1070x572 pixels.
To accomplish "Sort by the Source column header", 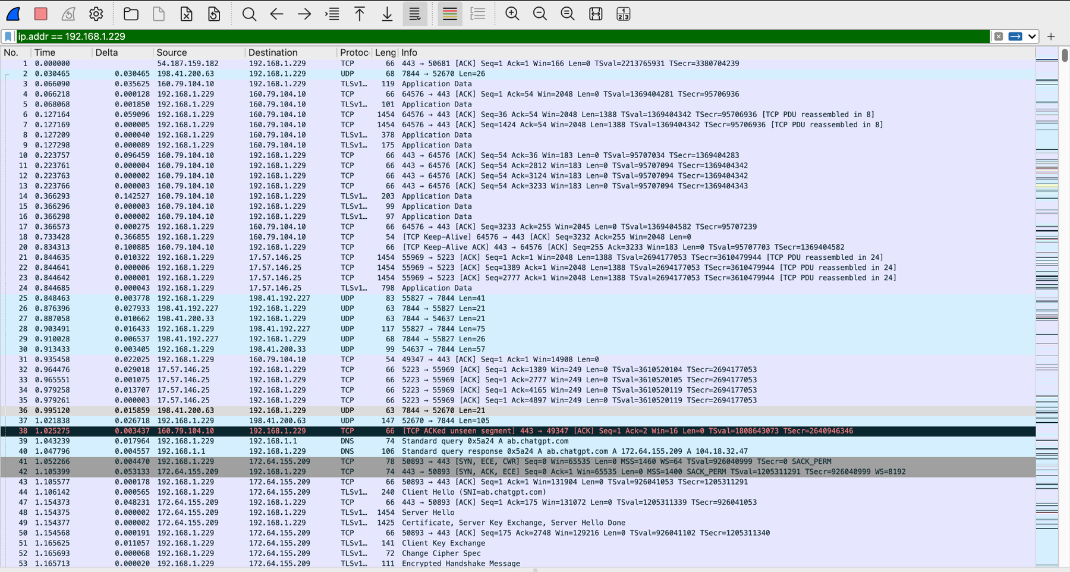I will pos(199,52).
